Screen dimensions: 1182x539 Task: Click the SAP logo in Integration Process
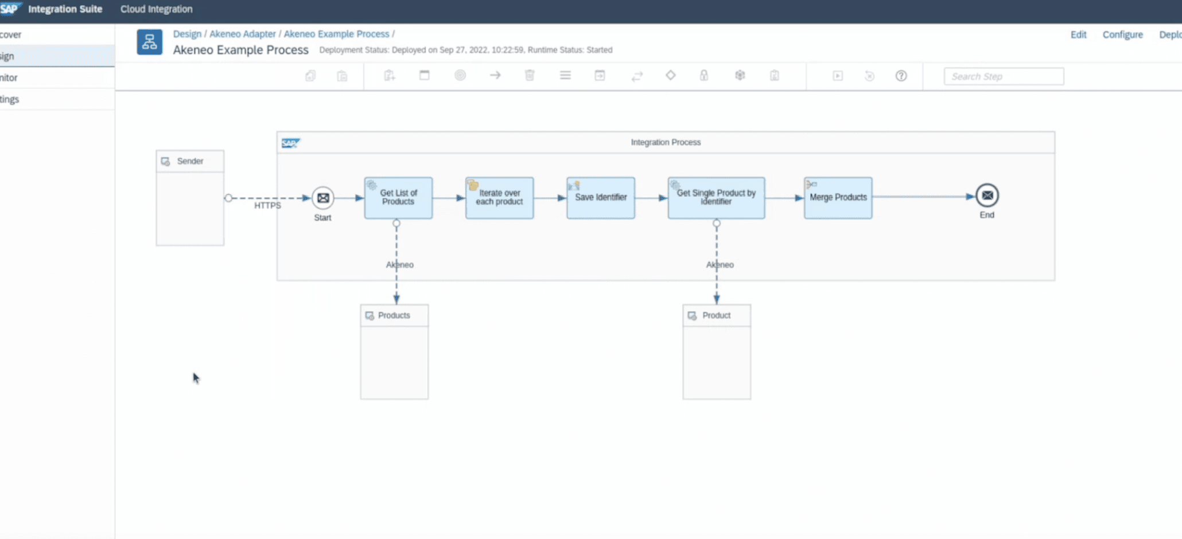point(290,143)
